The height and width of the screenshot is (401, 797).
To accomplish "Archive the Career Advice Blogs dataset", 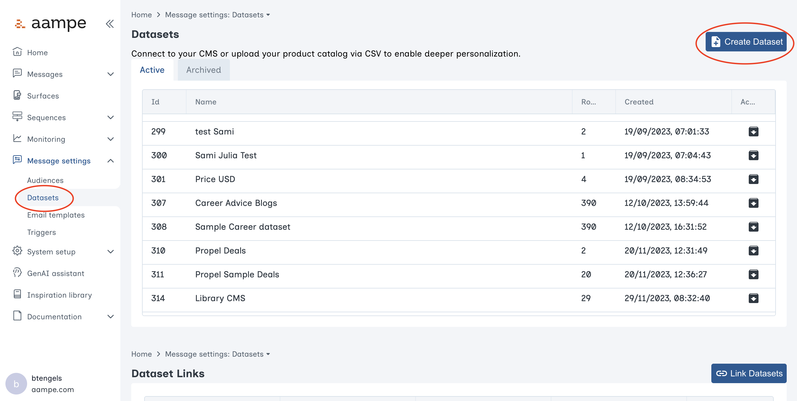I will tap(753, 203).
